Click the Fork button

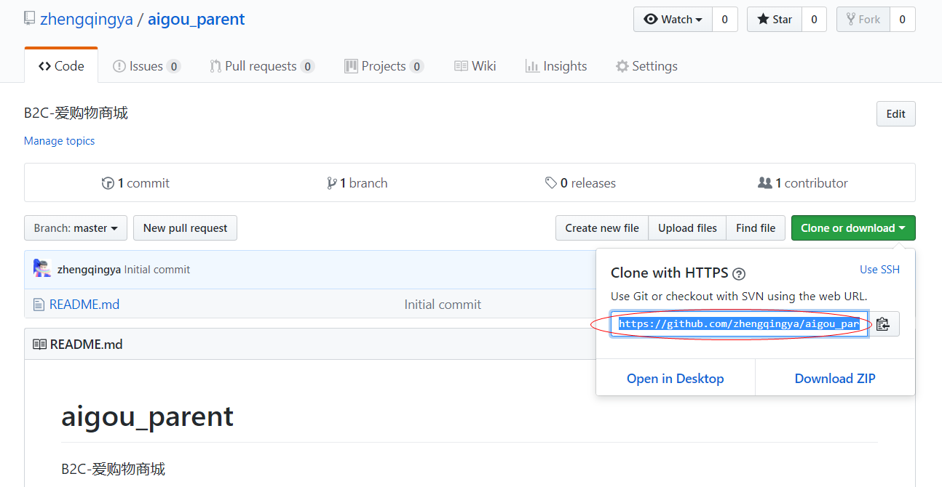pos(863,20)
